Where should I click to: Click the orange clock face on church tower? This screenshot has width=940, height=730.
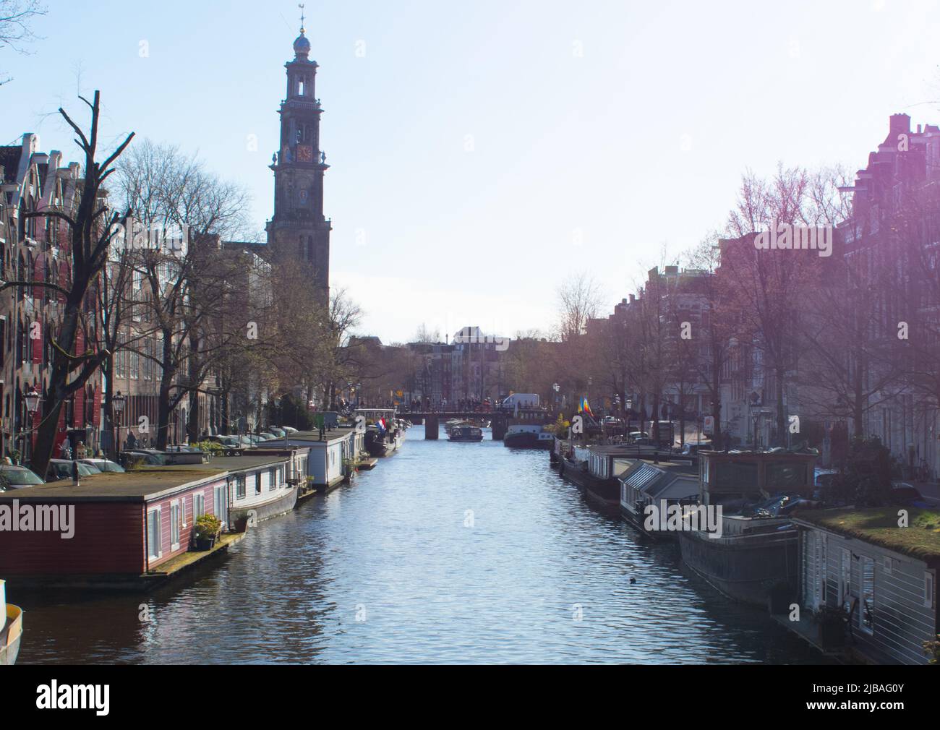click(305, 153)
